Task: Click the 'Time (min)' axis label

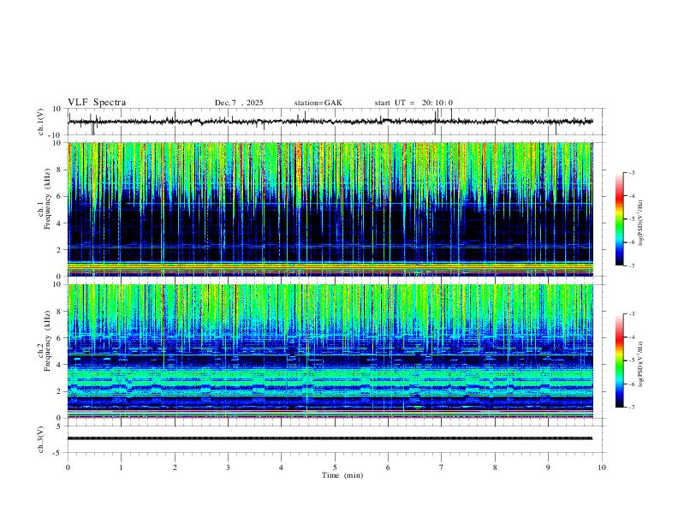Action: pos(342,475)
